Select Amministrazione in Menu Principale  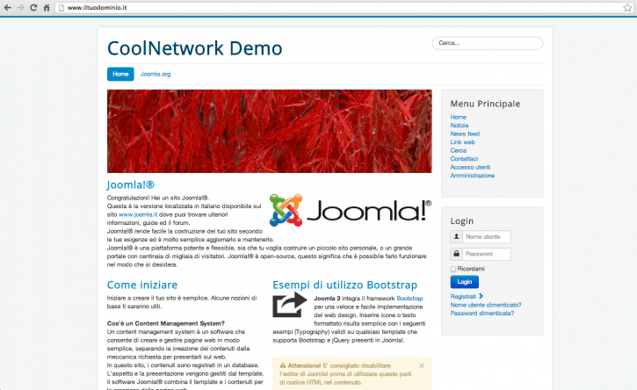(x=473, y=175)
